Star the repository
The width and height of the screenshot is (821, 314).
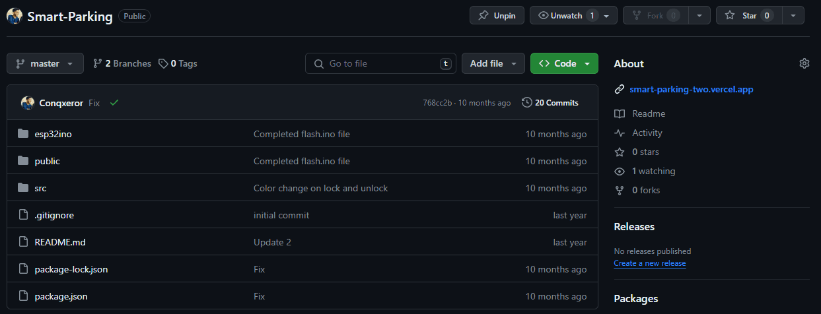749,15
